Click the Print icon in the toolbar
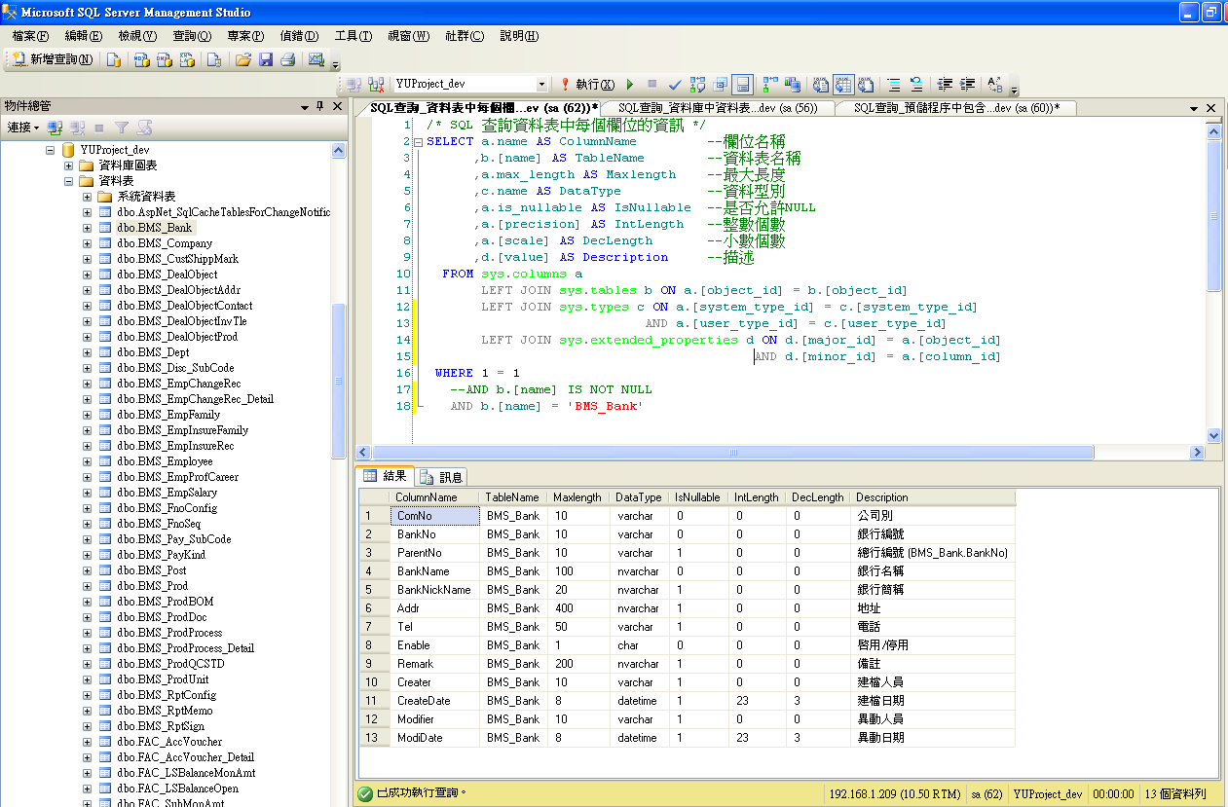The image size is (1228, 807). pyautogui.click(x=287, y=59)
